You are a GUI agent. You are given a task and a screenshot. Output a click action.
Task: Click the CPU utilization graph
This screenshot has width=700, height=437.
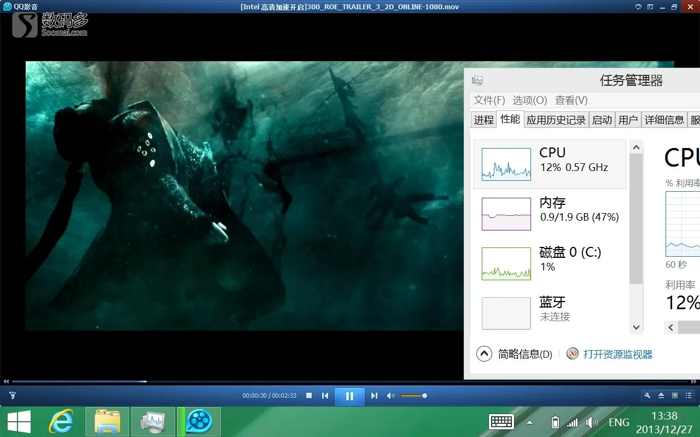coord(682,223)
